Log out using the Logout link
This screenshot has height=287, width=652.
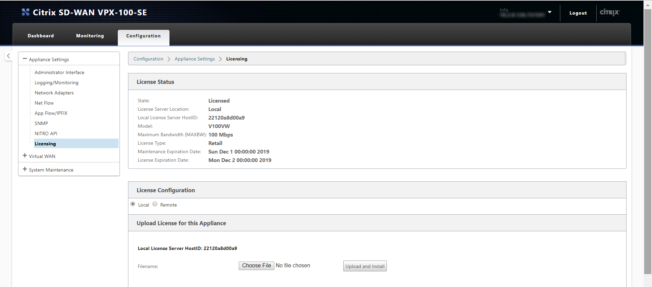[578, 13]
